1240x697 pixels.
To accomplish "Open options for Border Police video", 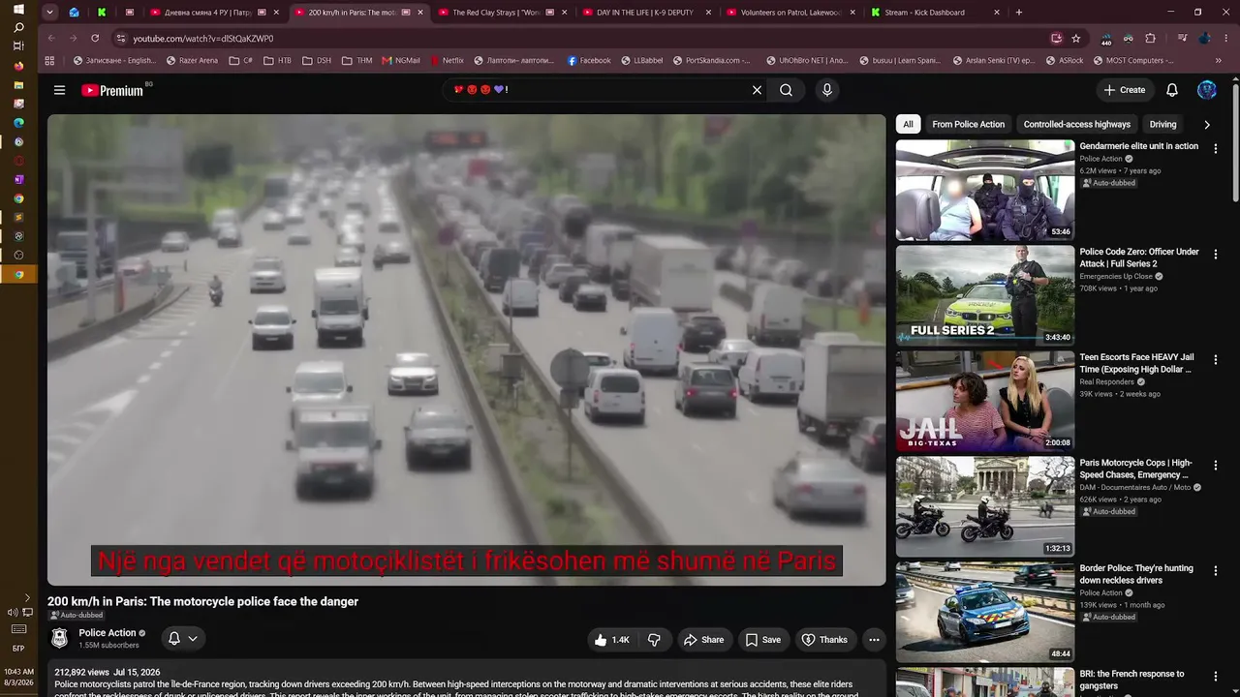I will click(x=1216, y=570).
